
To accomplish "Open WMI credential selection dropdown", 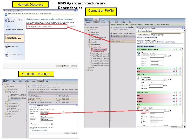I will pyautogui.click(x=165, y=111).
